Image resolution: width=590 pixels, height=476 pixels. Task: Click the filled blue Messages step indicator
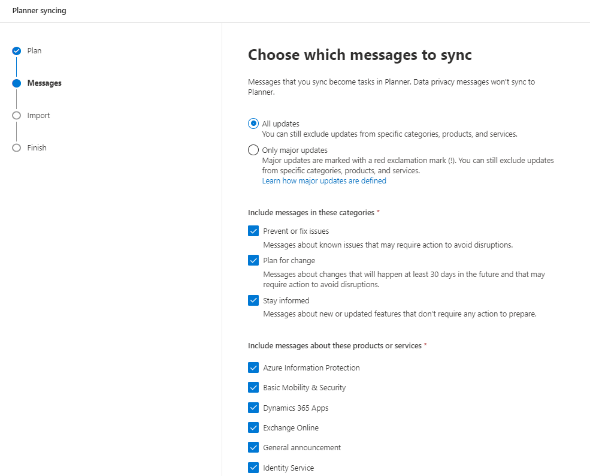click(x=17, y=83)
